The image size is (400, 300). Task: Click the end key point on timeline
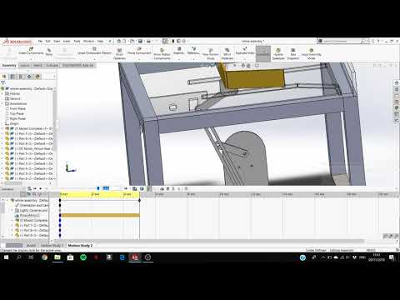point(139,200)
